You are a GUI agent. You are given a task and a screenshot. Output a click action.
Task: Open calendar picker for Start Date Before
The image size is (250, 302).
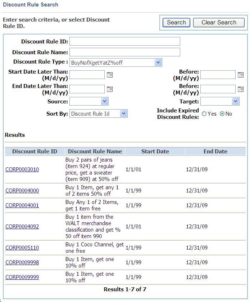click(x=241, y=75)
